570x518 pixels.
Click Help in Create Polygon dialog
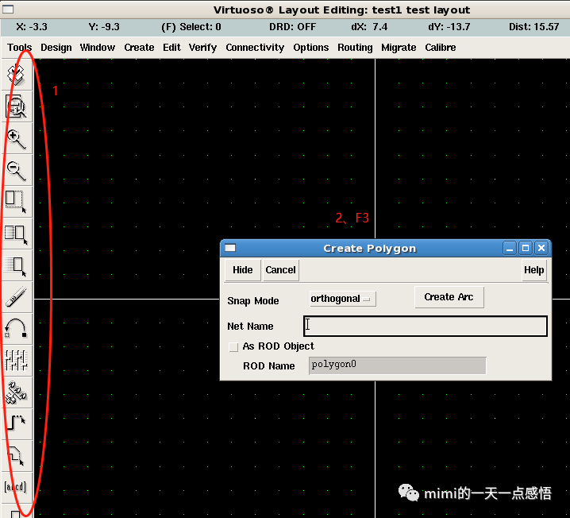533,270
